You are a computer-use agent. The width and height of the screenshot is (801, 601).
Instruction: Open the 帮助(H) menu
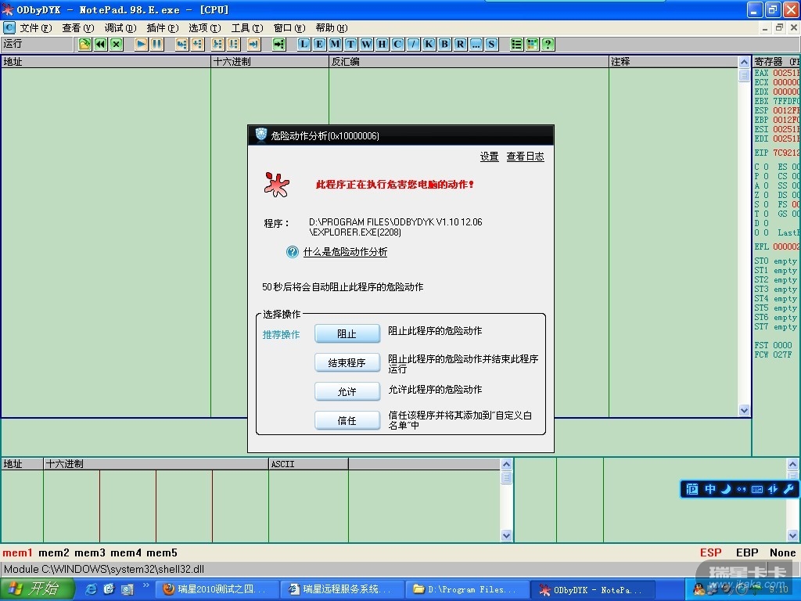[x=331, y=28]
